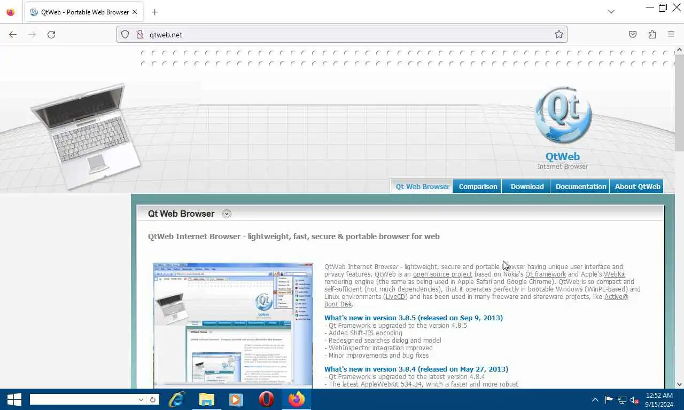
Task: Open the Documentation page tab
Action: tap(581, 186)
